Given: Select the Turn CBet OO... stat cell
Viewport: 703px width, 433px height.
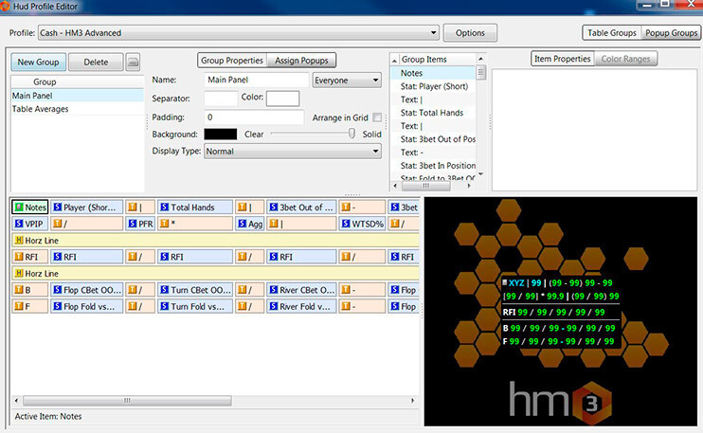Looking at the screenshot, I should pos(195,290).
